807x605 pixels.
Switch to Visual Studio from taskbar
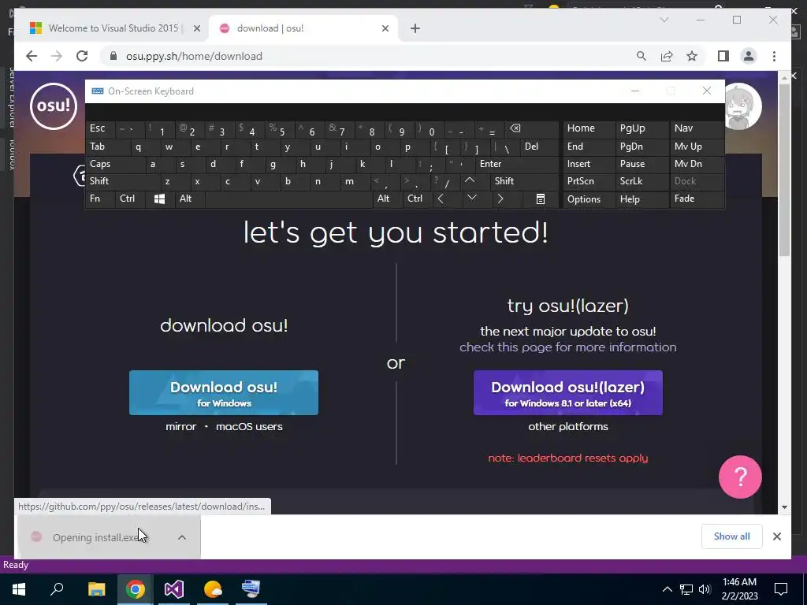point(174,589)
